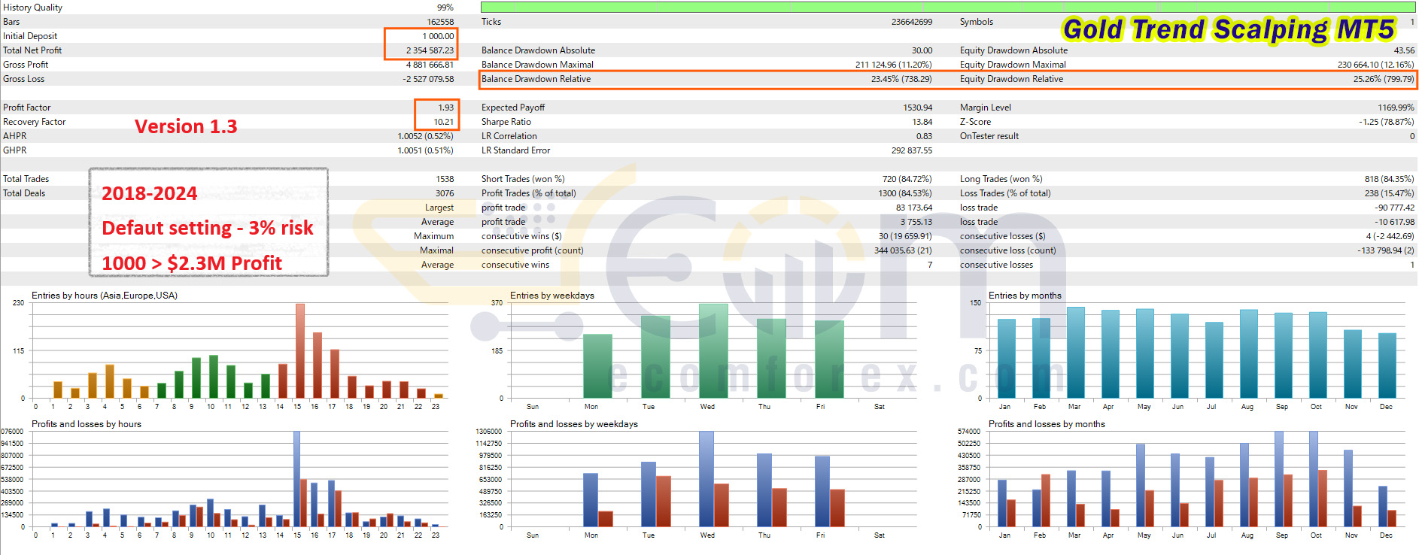Image resolution: width=1419 pixels, height=555 pixels.
Task: Click Profits and losses by months title
Action: pos(1047,424)
